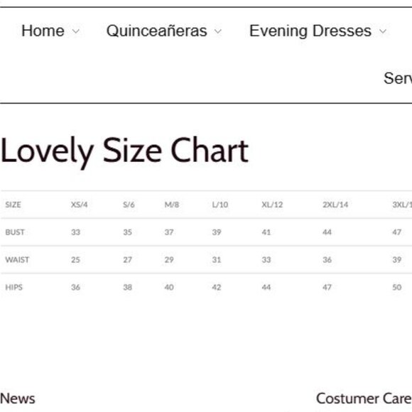Click the SIZE header cell
Viewport: 412px width, 412px height.
tap(13, 205)
